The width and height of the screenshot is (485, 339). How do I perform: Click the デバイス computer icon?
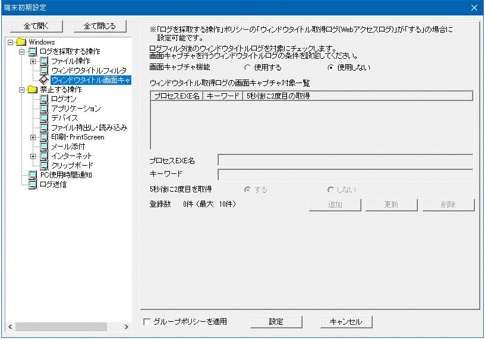[44, 118]
